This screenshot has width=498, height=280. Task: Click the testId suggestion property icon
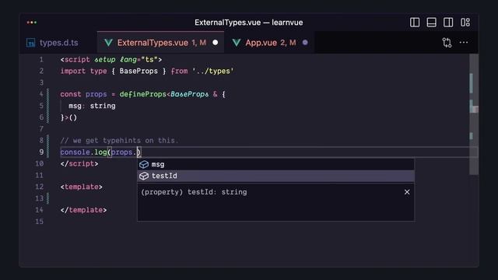click(x=144, y=176)
